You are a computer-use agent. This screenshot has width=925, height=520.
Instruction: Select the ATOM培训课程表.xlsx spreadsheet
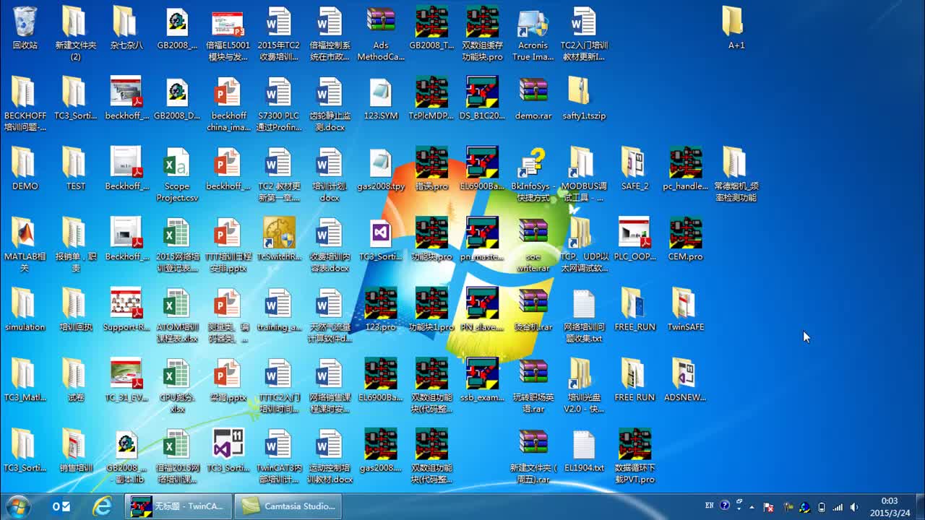177,316
